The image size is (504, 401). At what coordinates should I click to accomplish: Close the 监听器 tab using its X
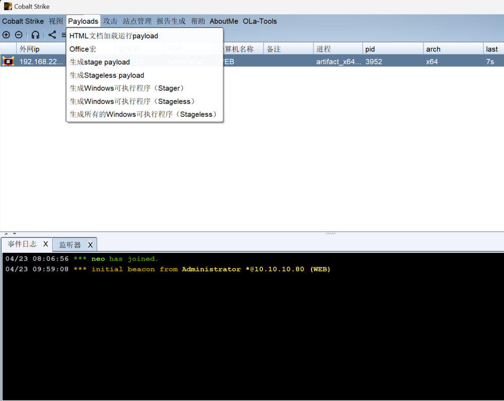[x=90, y=245]
